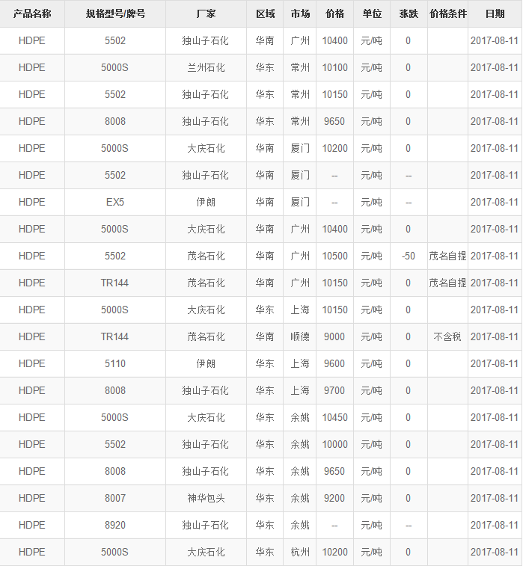Click EX5 specification cell
Screen dimensions: 523x566
(x=115, y=202)
